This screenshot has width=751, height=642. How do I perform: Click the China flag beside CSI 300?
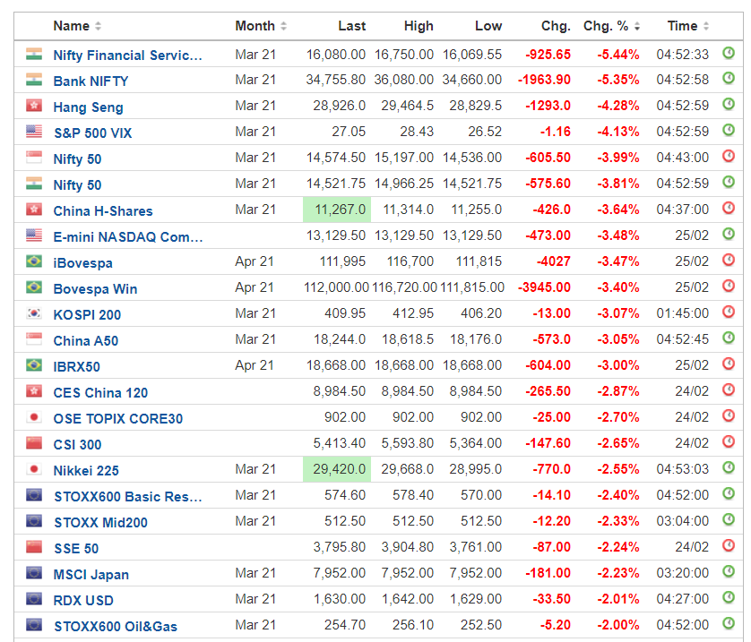point(34,442)
